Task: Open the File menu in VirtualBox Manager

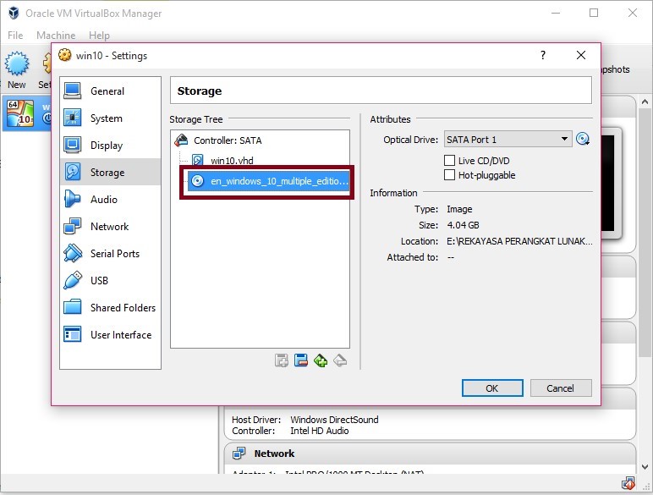Action: (15, 36)
